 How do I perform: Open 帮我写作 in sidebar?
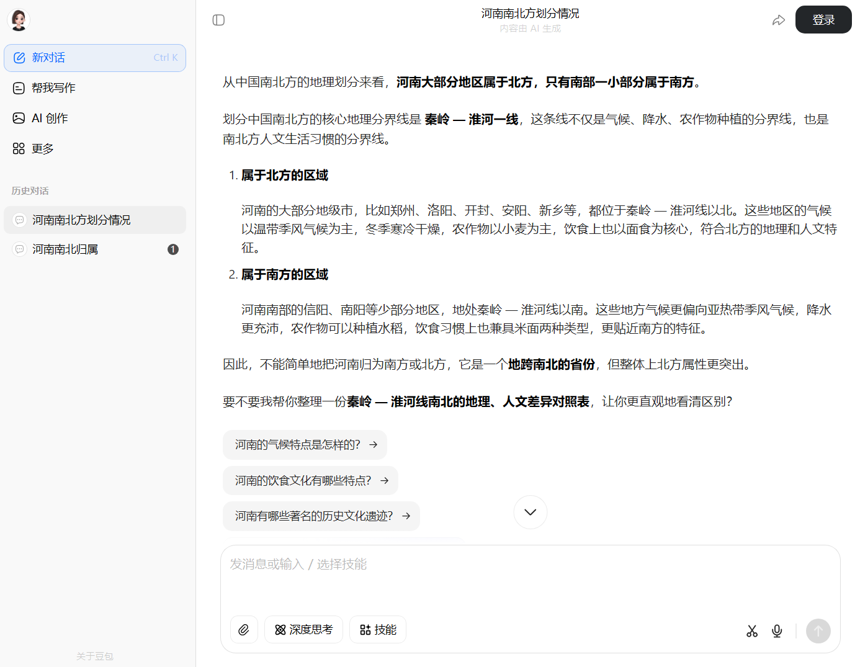point(53,88)
